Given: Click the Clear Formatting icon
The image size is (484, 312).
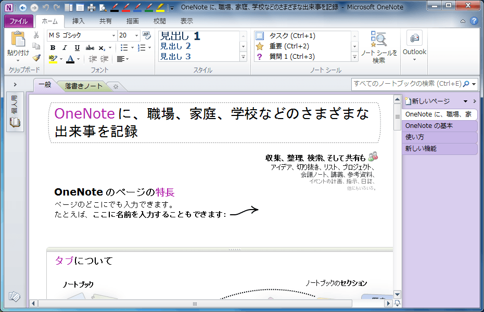Looking at the screenshot, I should click(147, 35).
